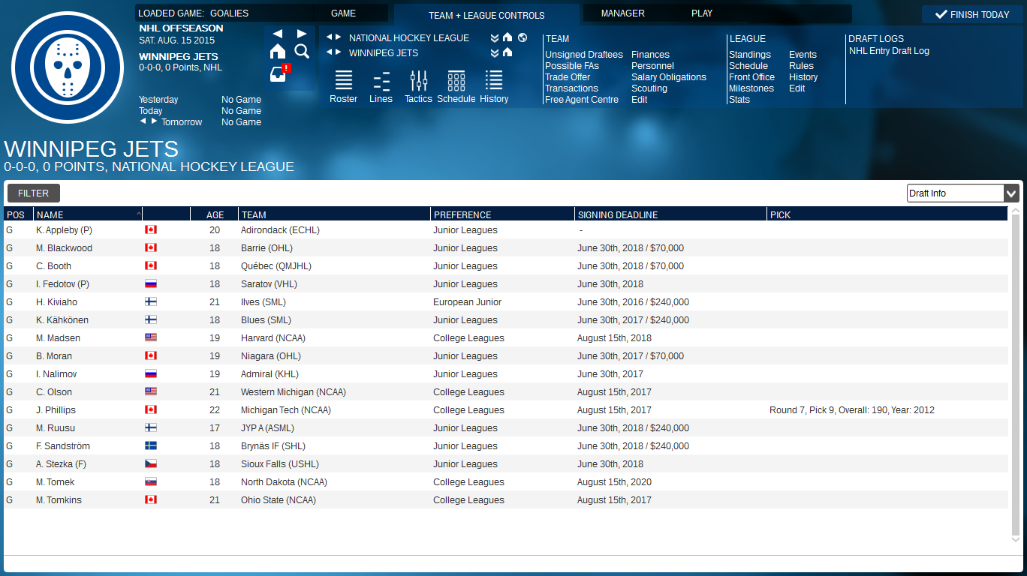Screen dimensions: 1027x576
Task: Open the Play tab
Action: (702, 13)
